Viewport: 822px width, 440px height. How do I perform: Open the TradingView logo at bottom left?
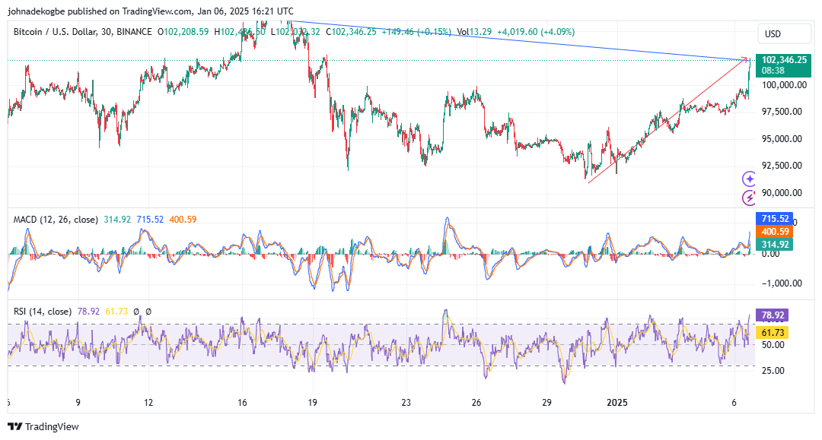pos(43,426)
